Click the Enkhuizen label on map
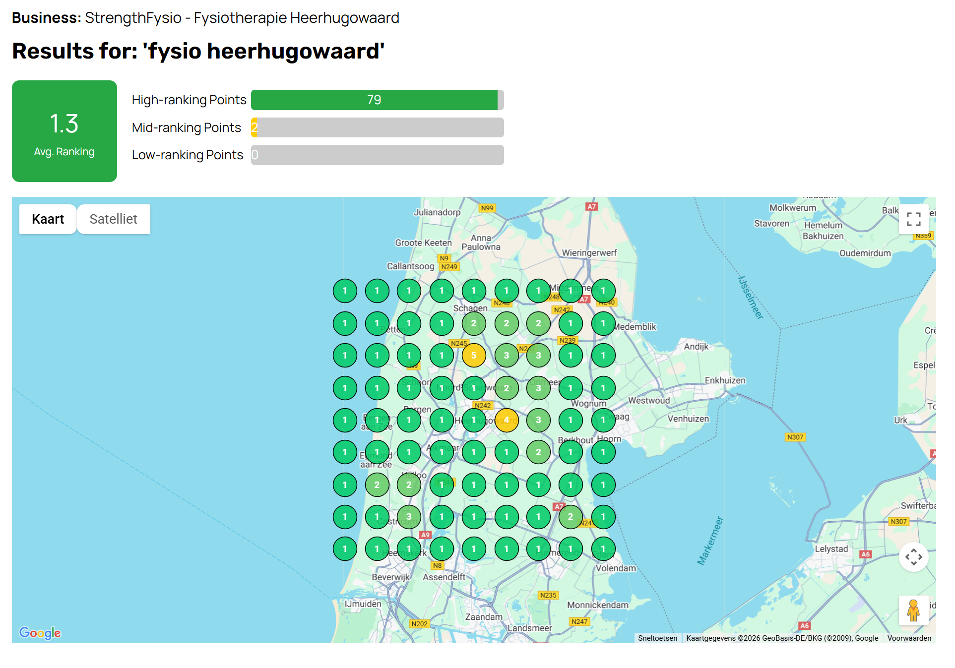This screenshot has width=955, height=668. click(x=725, y=380)
